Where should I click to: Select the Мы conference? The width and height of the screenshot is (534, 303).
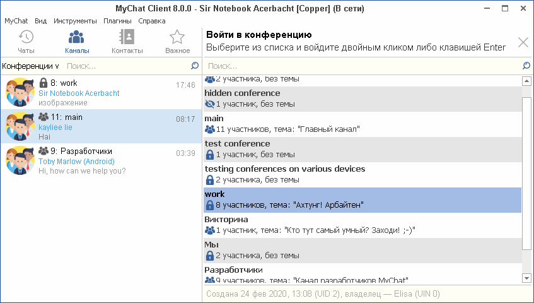pyautogui.click(x=363, y=251)
